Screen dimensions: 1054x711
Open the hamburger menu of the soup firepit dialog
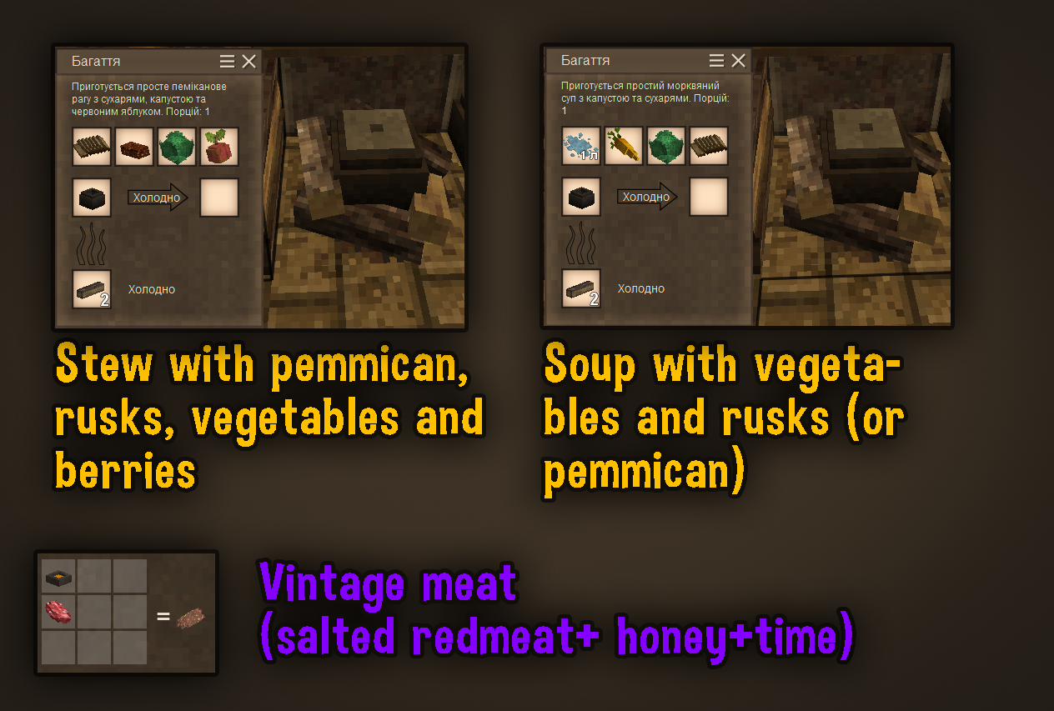[x=716, y=61]
